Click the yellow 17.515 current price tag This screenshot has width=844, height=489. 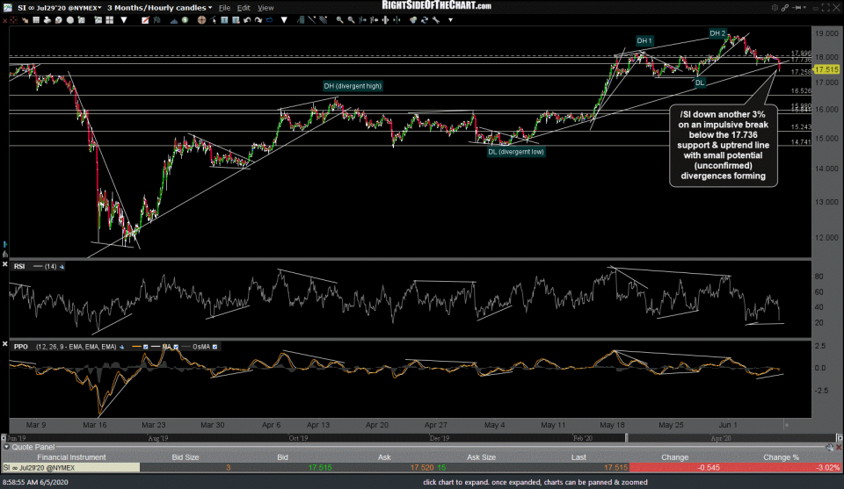(826, 68)
